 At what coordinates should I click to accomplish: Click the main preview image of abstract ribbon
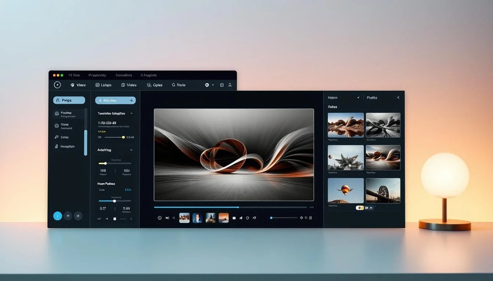234,154
